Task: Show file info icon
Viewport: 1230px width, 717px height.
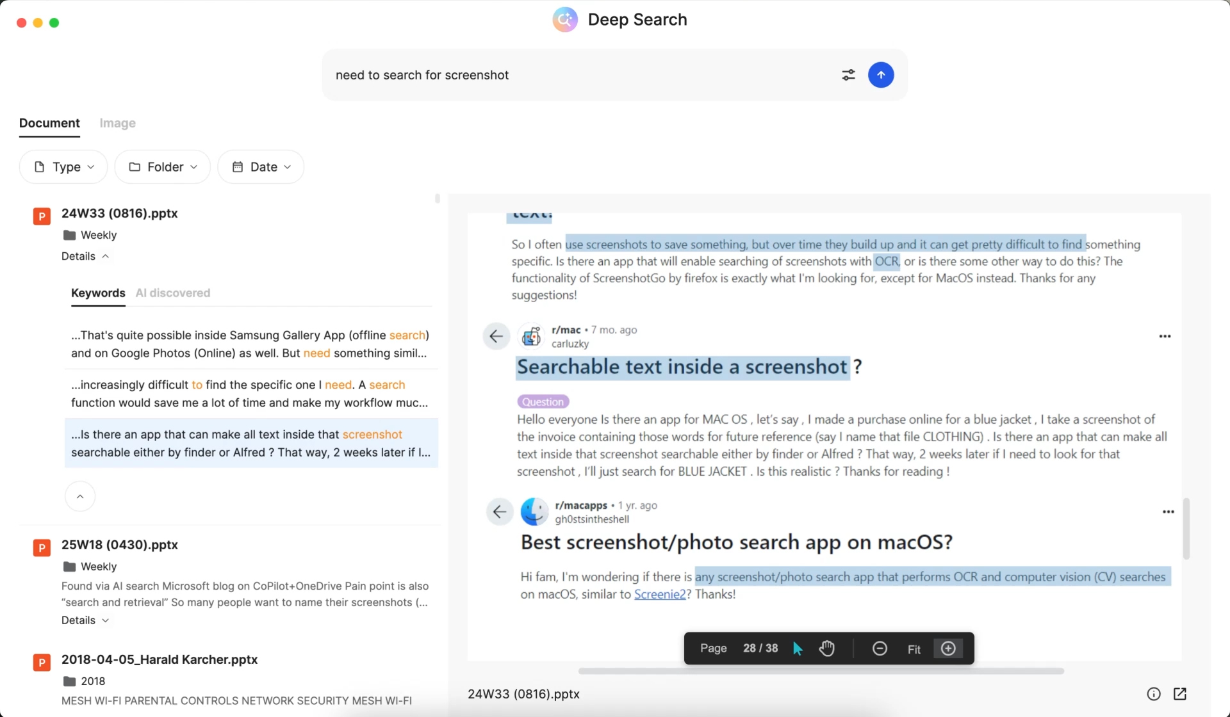Action: click(x=1153, y=694)
